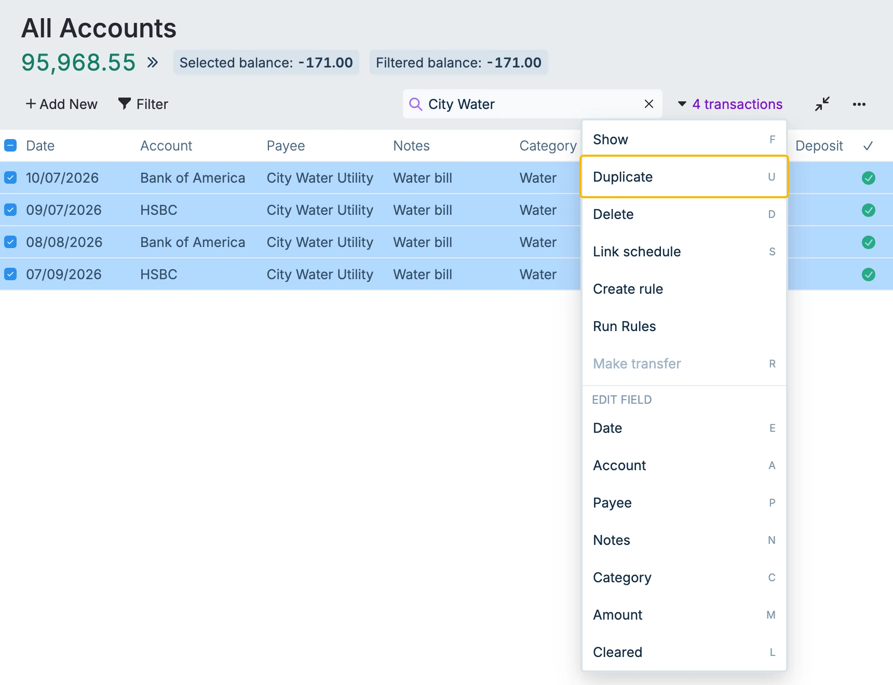Uncheck the 07/09/2026 transaction checkbox
893x685 pixels.
[10, 274]
